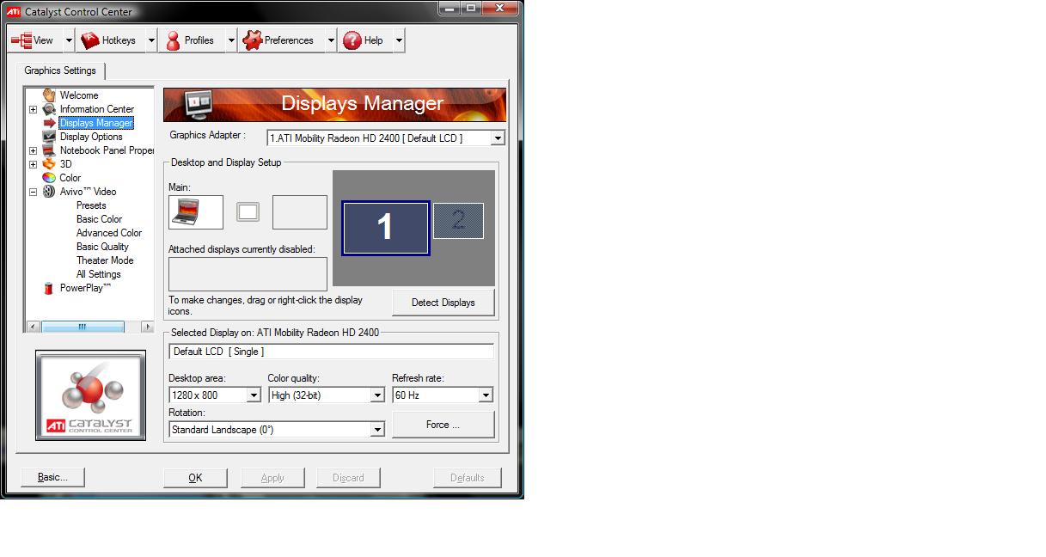Click the Discard button
The image size is (1046, 557).
click(x=348, y=478)
